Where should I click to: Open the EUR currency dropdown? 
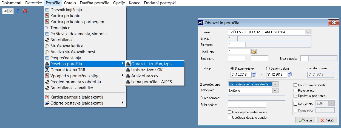[331, 103]
